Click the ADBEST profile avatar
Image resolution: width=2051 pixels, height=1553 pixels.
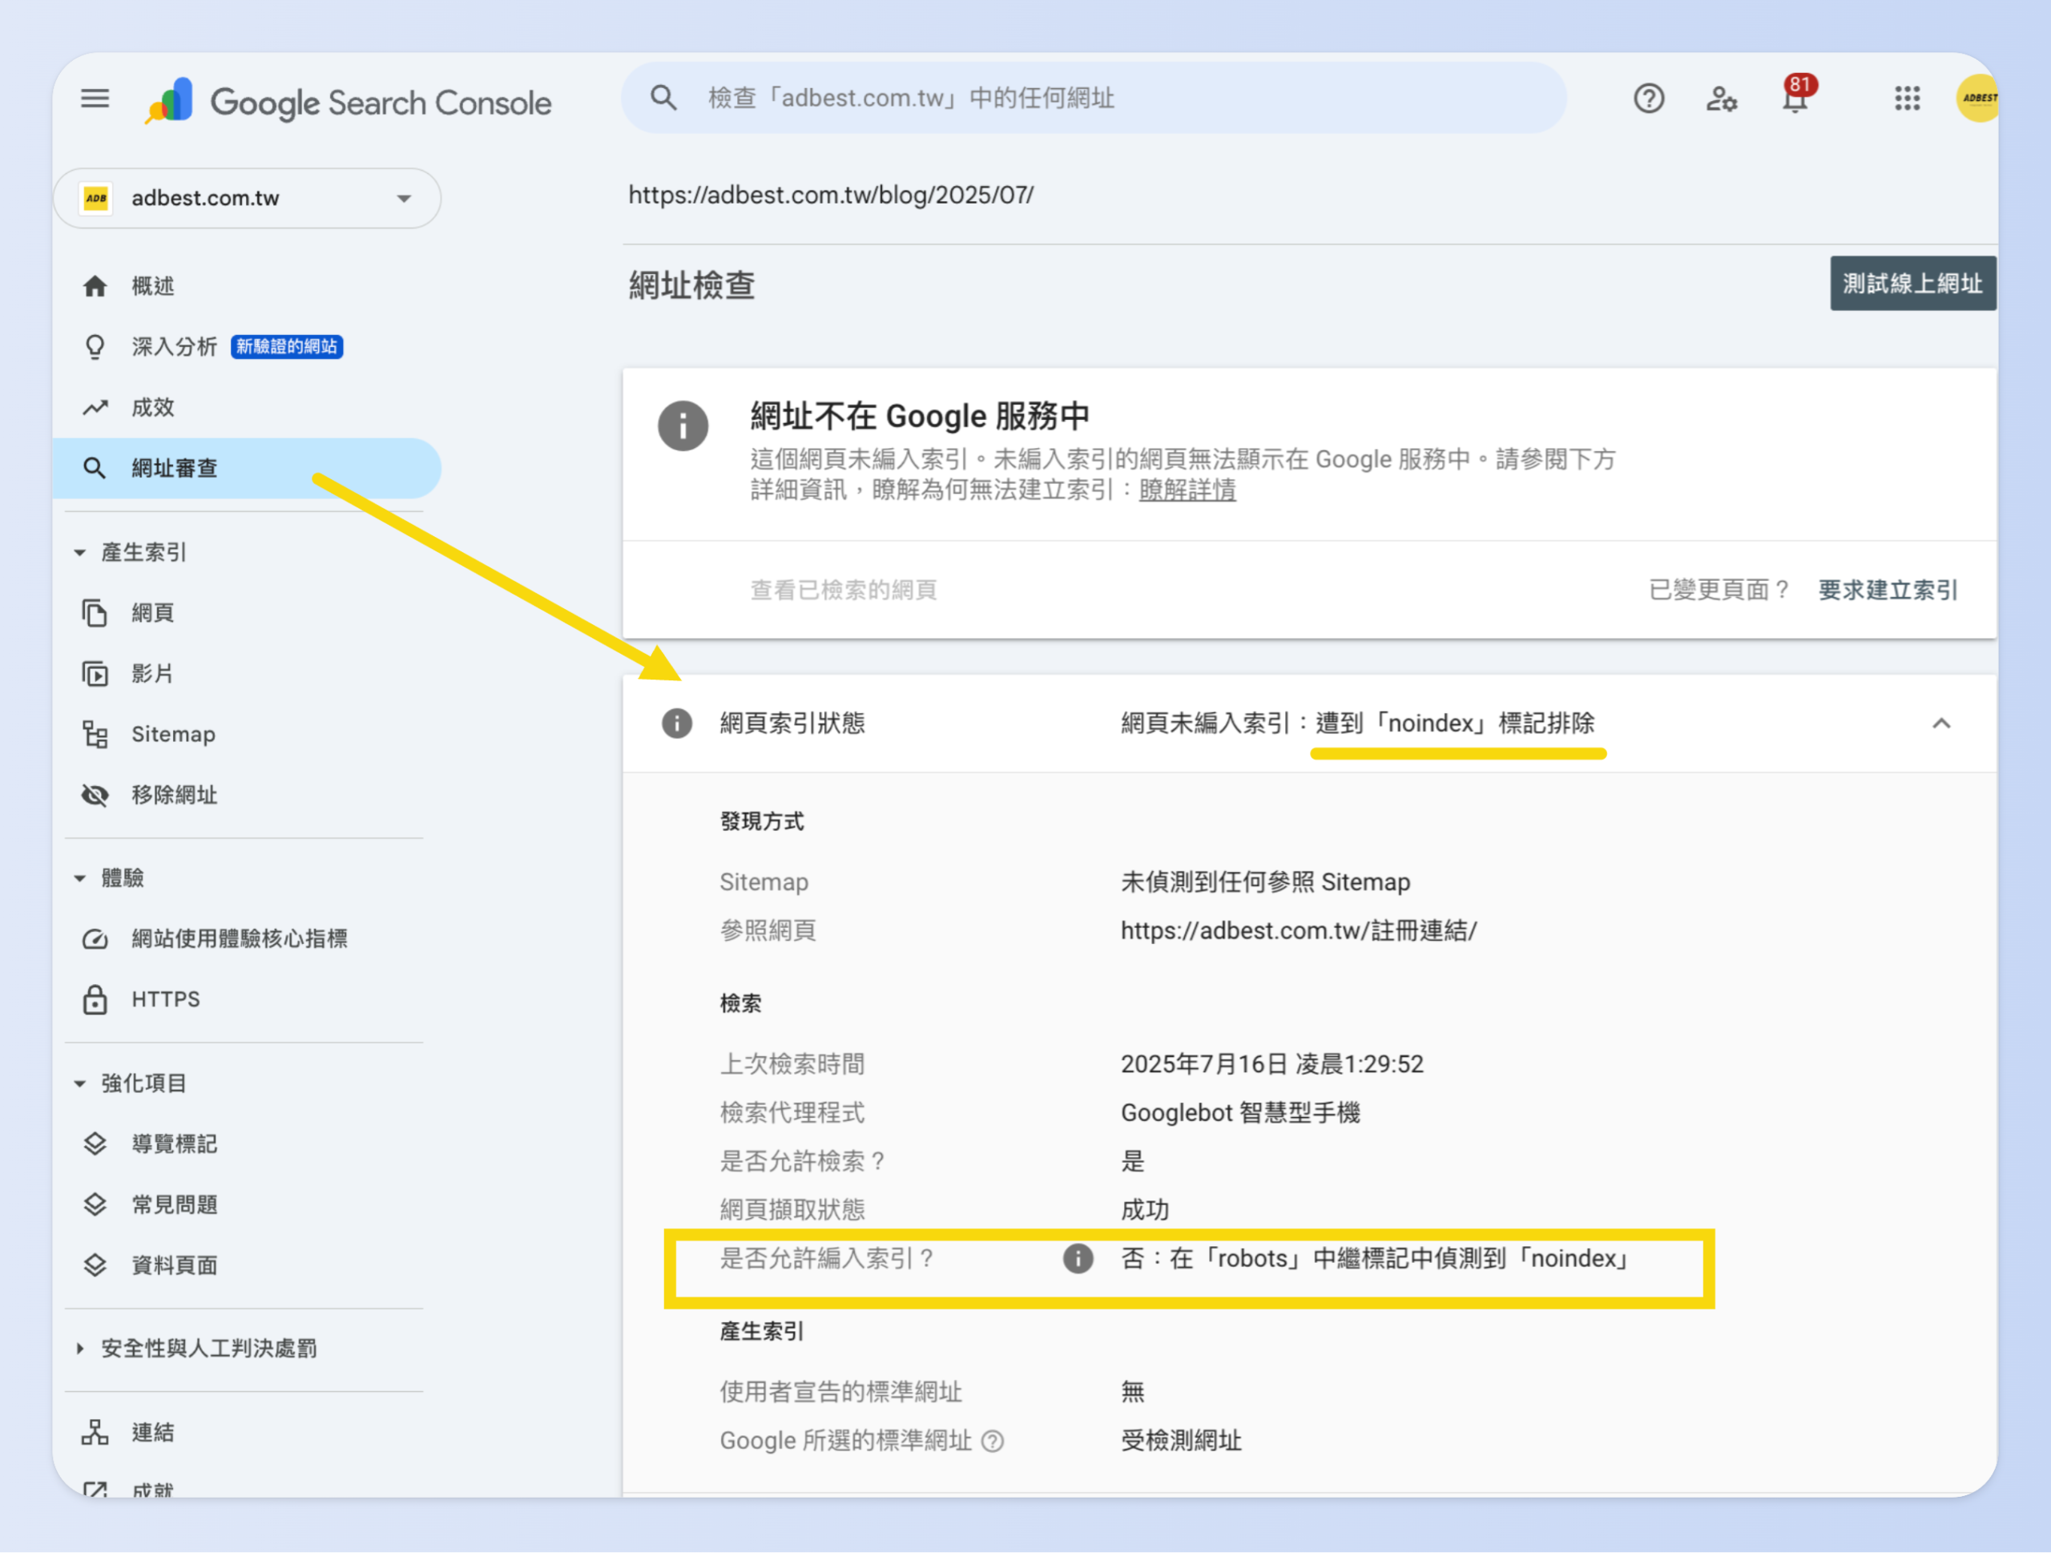(1978, 97)
